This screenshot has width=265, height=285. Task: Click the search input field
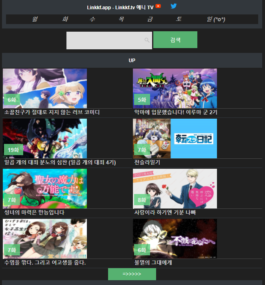tap(109, 40)
